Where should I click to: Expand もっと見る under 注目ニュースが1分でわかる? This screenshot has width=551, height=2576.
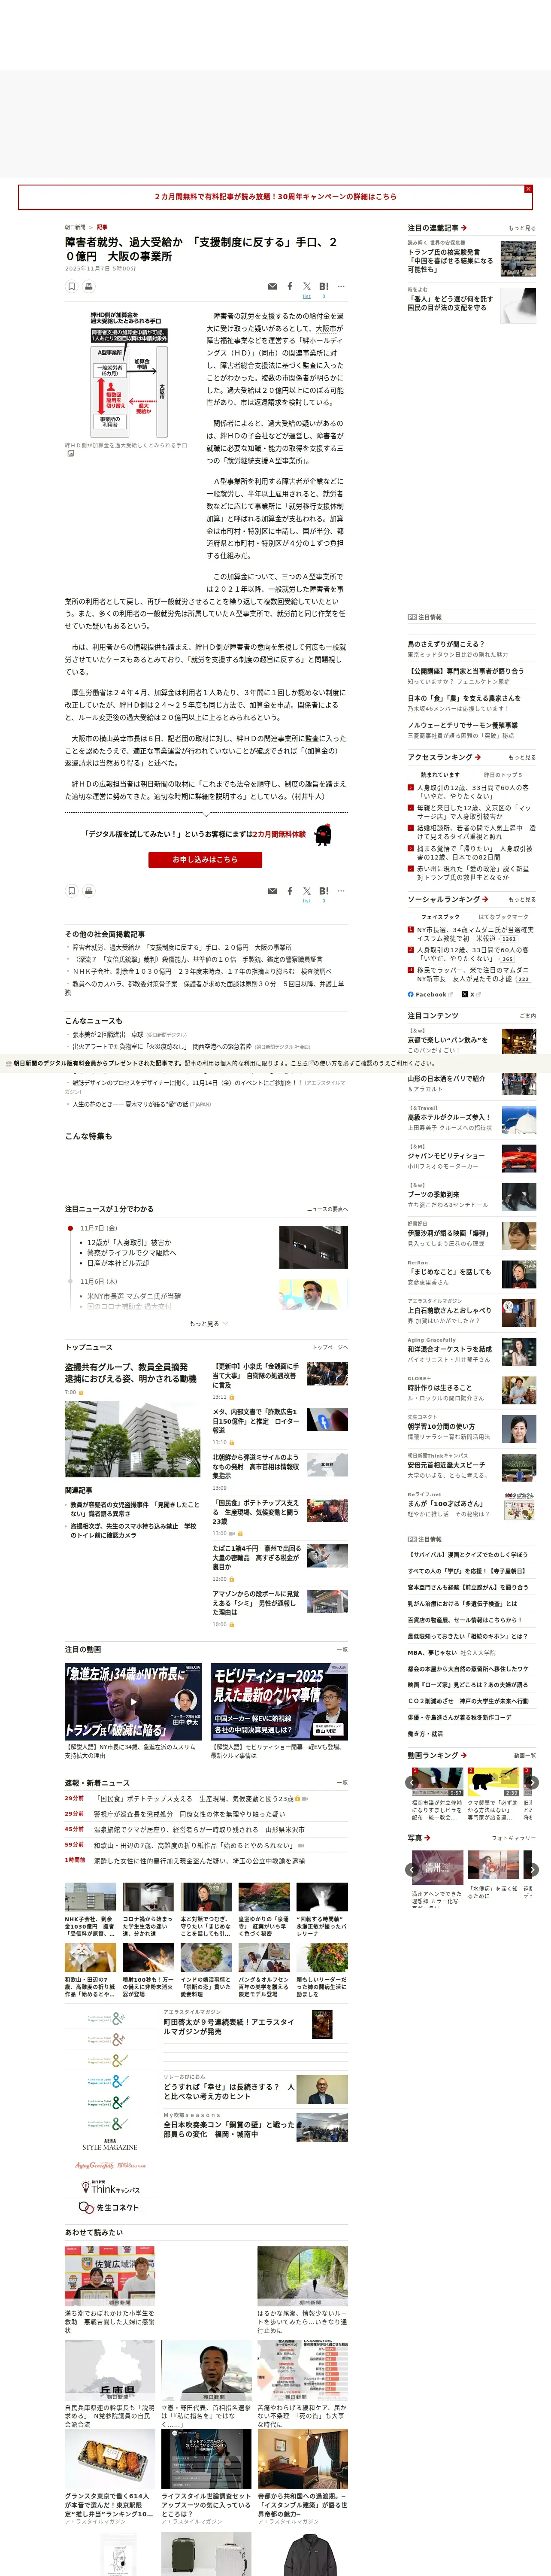[x=208, y=1324]
